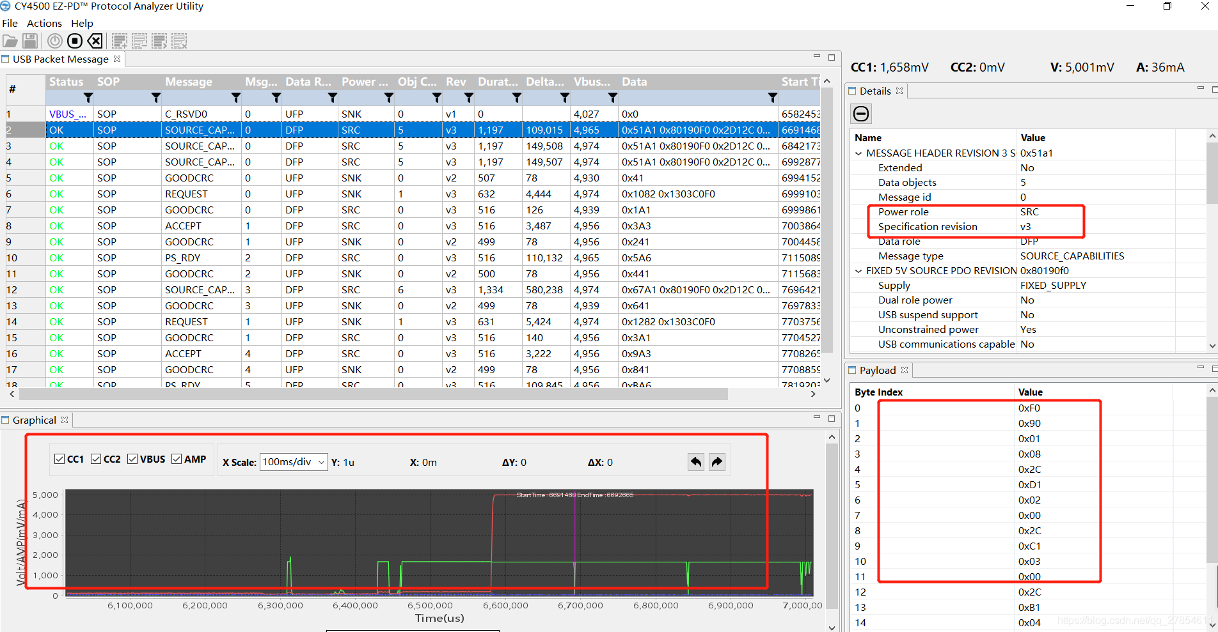
Task: Close the USB Packet Message tab
Action: (117, 59)
